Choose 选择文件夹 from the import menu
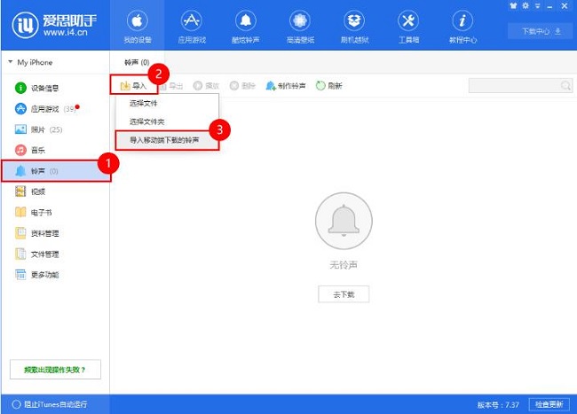The width and height of the screenshot is (577, 414). point(146,121)
